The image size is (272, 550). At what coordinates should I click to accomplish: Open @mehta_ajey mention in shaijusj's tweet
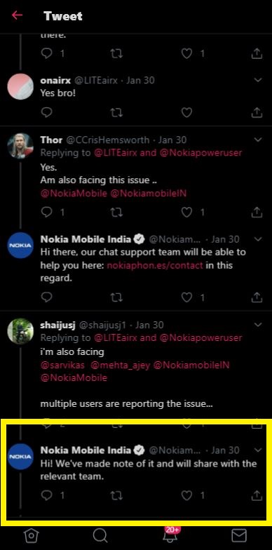[121, 365]
